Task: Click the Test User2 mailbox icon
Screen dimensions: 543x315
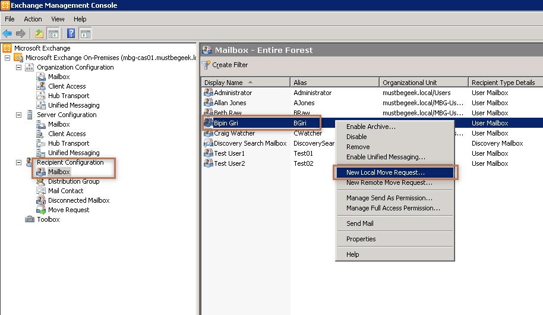Action: 208,163
